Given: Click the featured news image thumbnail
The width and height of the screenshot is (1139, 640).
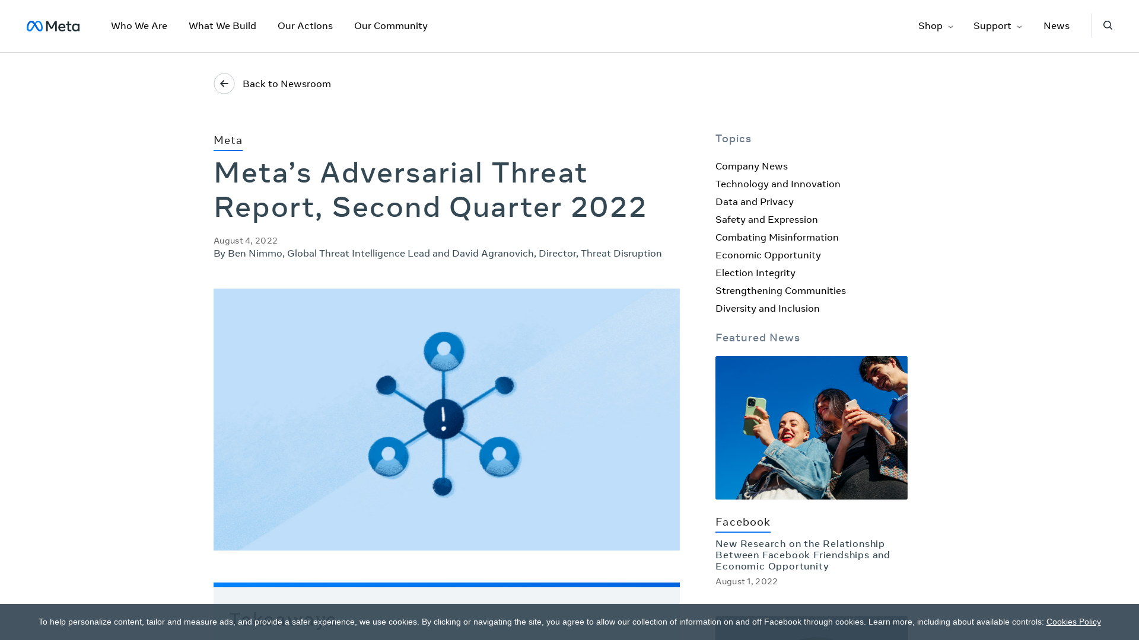Looking at the screenshot, I should [x=811, y=427].
